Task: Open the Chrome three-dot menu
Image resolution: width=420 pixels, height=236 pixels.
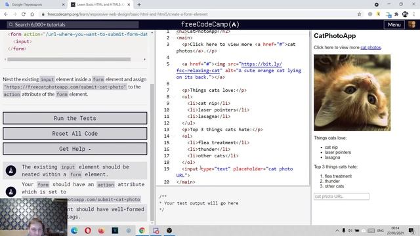Action: point(414,14)
